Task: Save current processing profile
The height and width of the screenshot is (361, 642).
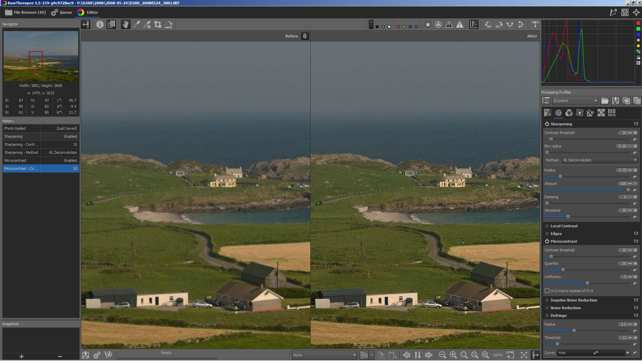Action: 615,101
